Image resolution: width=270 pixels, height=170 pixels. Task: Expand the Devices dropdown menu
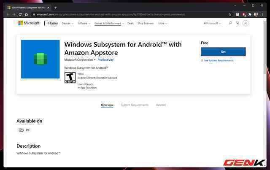point(67,23)
